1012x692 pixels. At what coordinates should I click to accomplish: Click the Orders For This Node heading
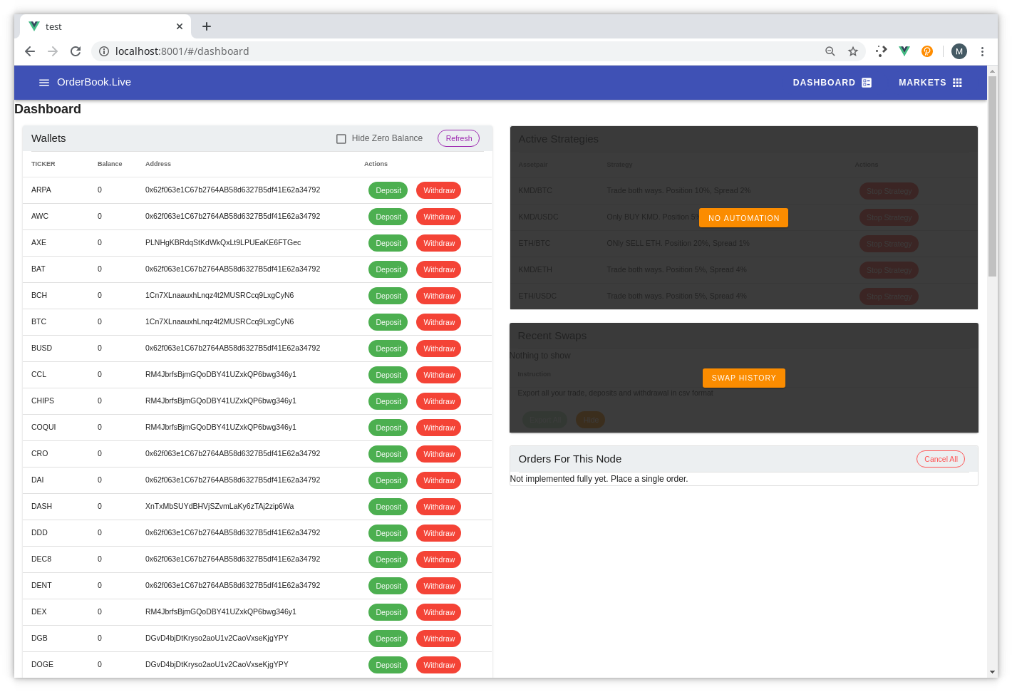570,459
